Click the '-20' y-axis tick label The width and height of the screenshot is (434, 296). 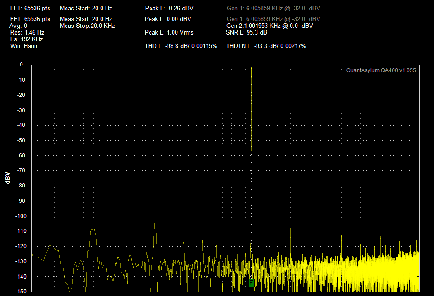coord(21,95)
